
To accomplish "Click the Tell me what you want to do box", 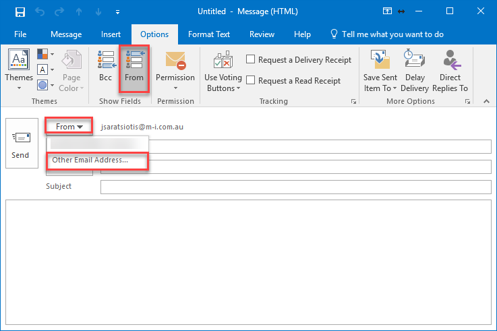I will 387,34.
